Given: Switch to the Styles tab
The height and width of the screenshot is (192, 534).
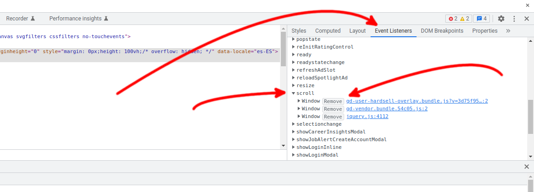Looking at the screenshot, I should pos(299,31).
